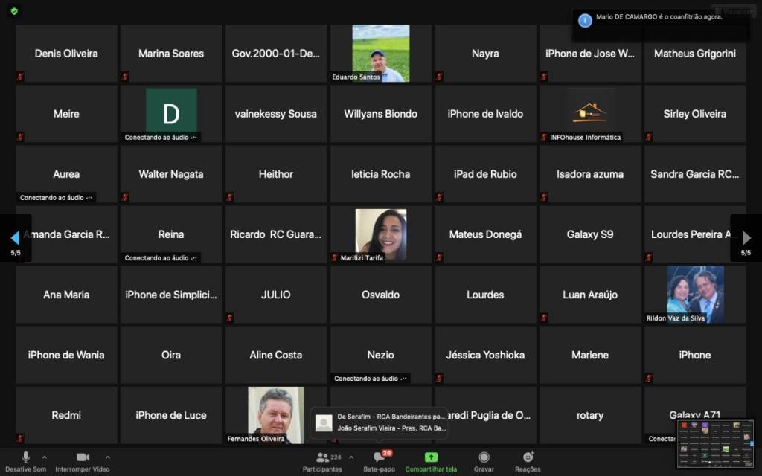
Task: Click the Eduardo Santos video tile
Action: click(x=380, y=53)
